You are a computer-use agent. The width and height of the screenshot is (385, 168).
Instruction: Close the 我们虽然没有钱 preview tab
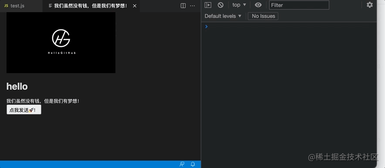click(135, 6)
